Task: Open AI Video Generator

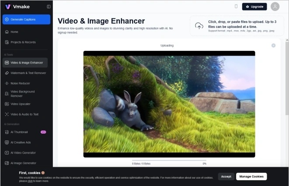Action: coord(25,153)
